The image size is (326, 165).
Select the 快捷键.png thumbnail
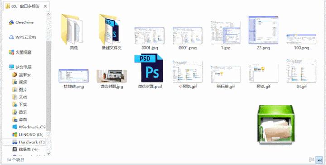pos(74,76)
